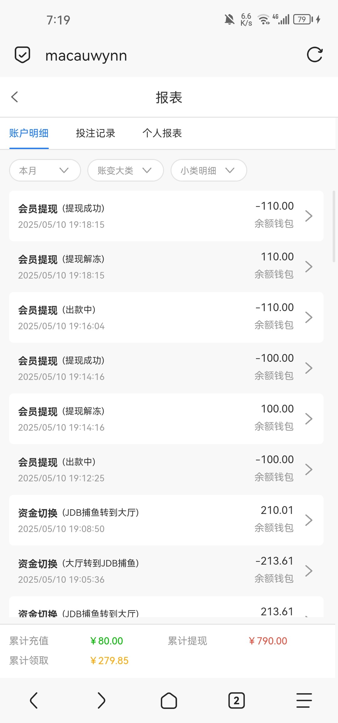Switch to the 投注记录 tab
The height and width of the screenshot is (723, 338).
tap(95, 133)
